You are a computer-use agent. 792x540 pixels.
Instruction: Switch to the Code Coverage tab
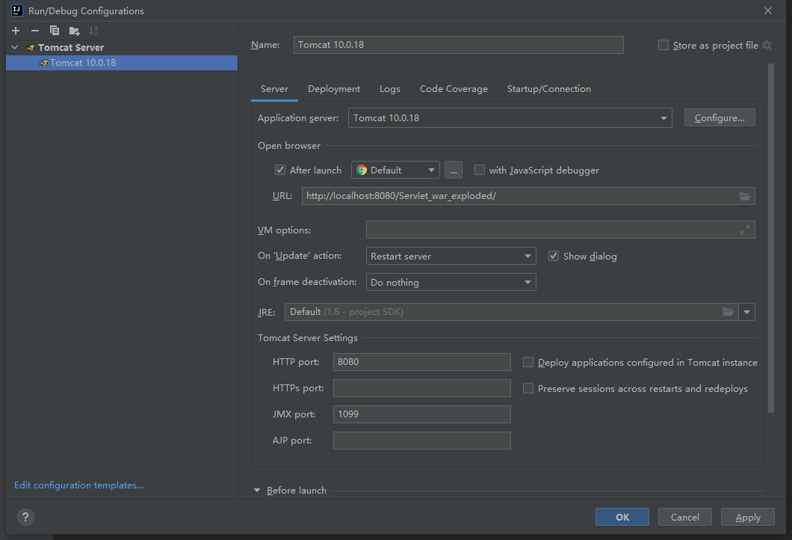pos(454,89)
